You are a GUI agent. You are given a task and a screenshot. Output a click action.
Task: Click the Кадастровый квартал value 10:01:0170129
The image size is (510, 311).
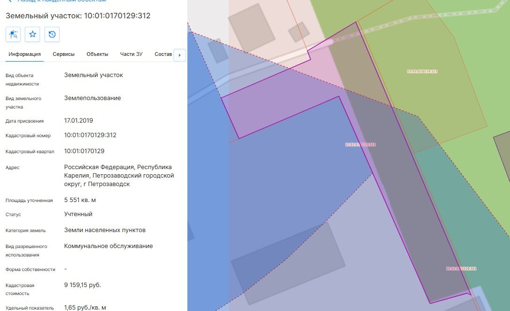coord(84,151)
